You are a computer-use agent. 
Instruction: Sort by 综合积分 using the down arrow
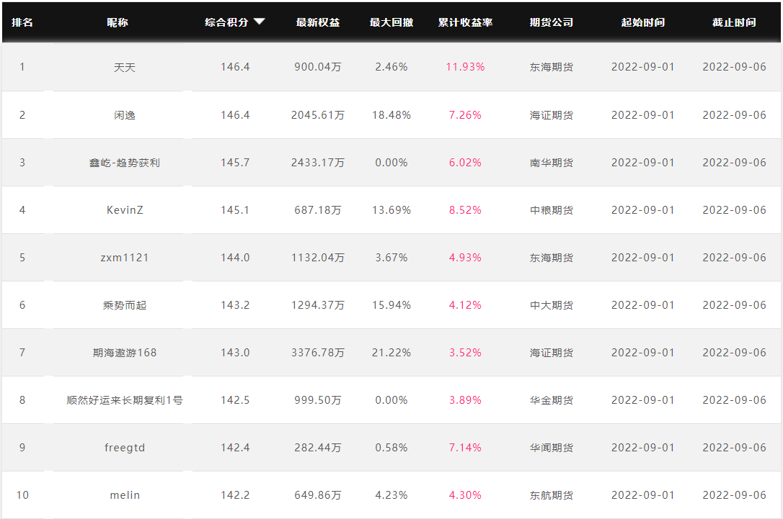pos(259,22)
